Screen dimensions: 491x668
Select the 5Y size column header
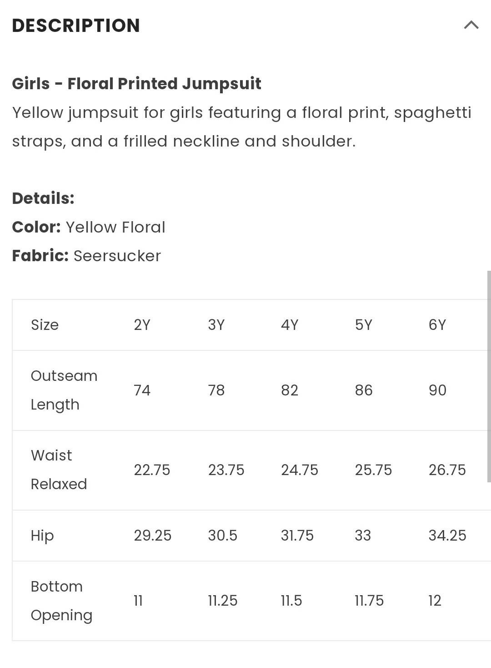tap(364, 325)
